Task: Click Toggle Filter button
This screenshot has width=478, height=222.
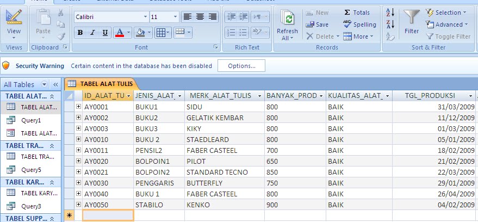Action: 448,36
